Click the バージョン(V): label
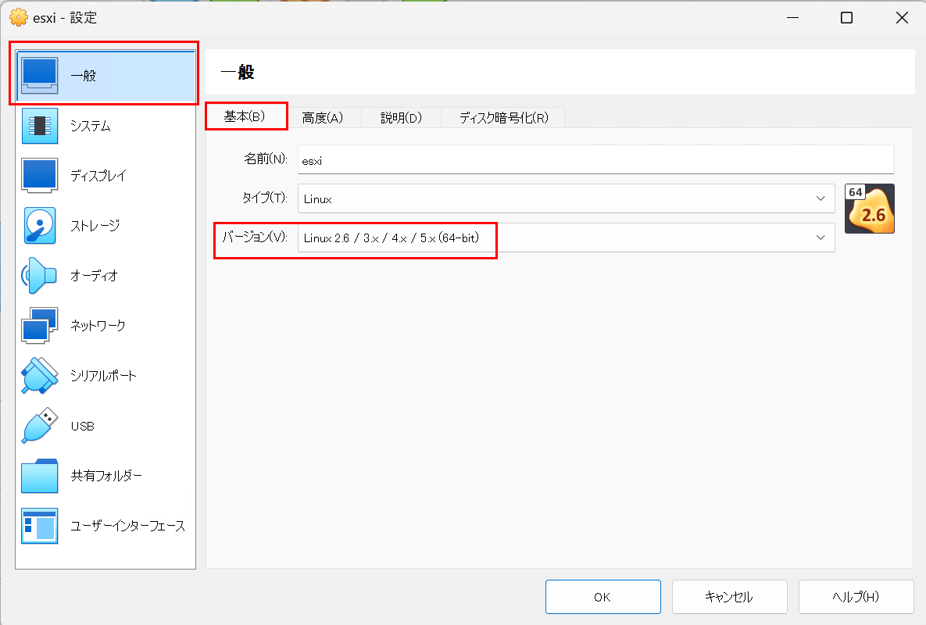The image size is (926, 625). (255, 237)
